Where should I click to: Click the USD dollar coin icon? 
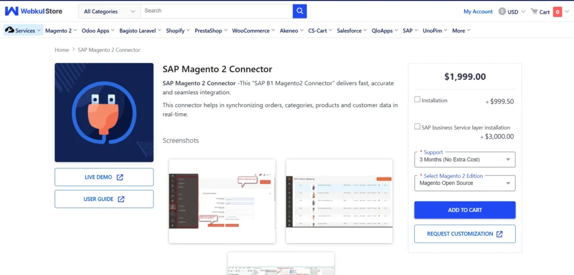click(502, 12)
